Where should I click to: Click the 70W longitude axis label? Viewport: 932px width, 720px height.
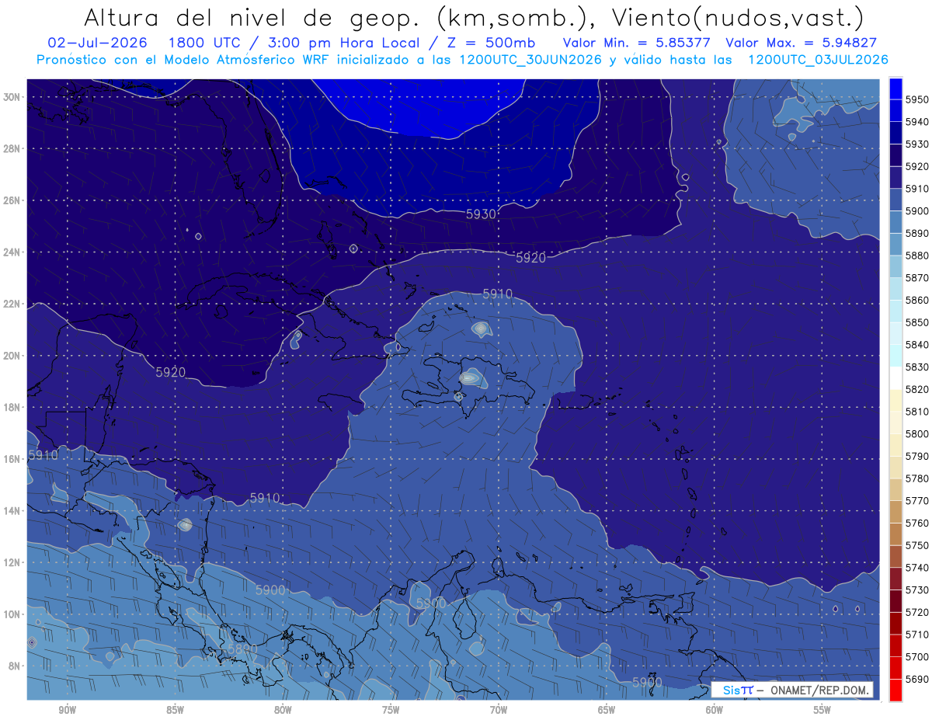pyautogui.click(x=499, y=710)
